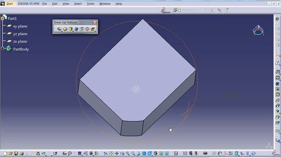Open the ENOVIA V5 VPM menu
The height and width of the screenshot is (158, 281).
(29, 4)
